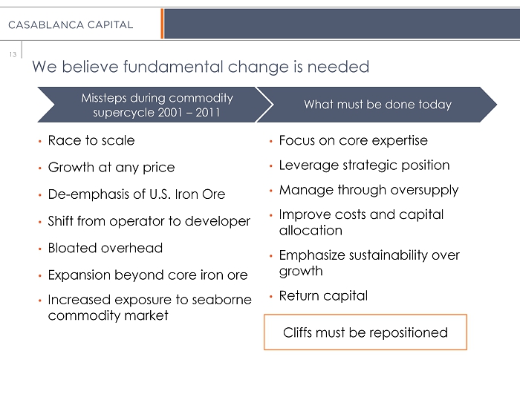520x397 pixels.
Task: Click the Manage through oversupply bullet
Action: tap(368, 190)
